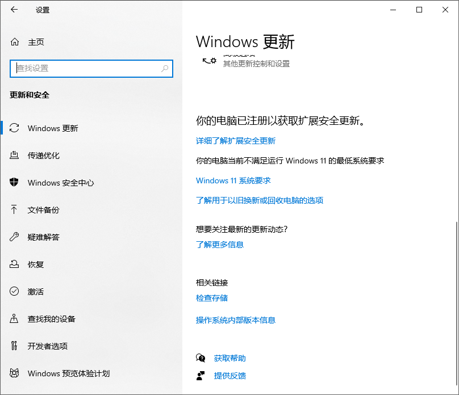Maximize the 设置 window

(x=419, y=10)
